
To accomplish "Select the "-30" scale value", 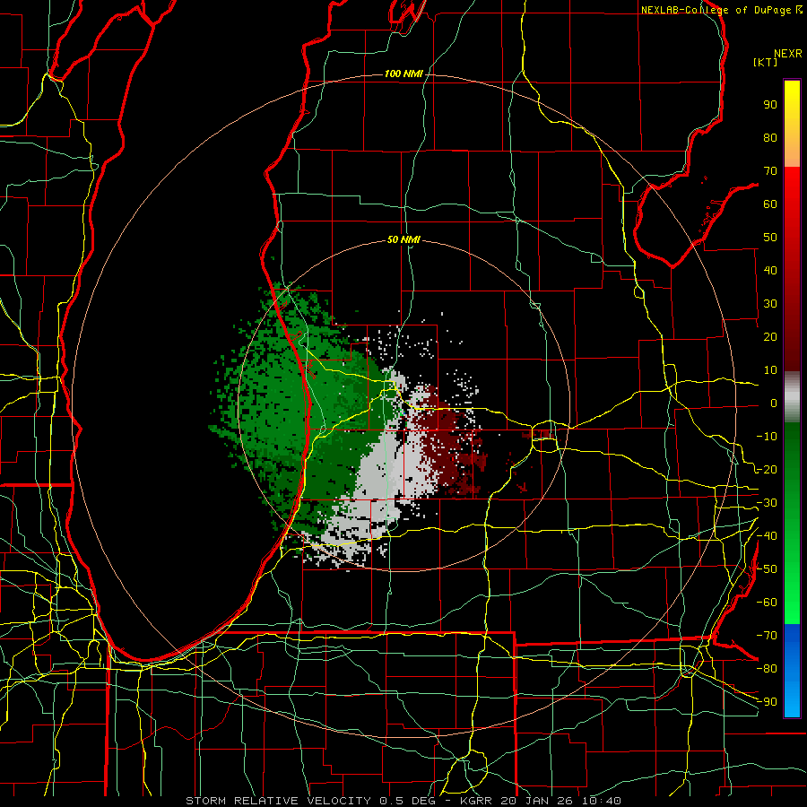I will (767, 503).
